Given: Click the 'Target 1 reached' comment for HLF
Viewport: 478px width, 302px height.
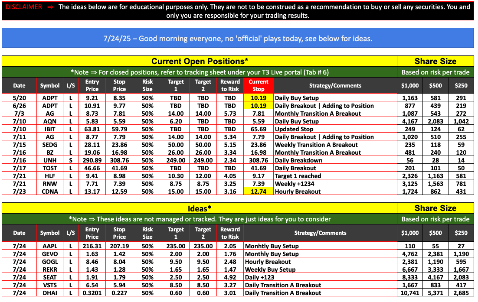Looking at the screenshot, I should coord(298,176).
